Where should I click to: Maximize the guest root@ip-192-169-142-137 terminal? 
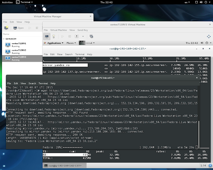click(x=203, y=49)
